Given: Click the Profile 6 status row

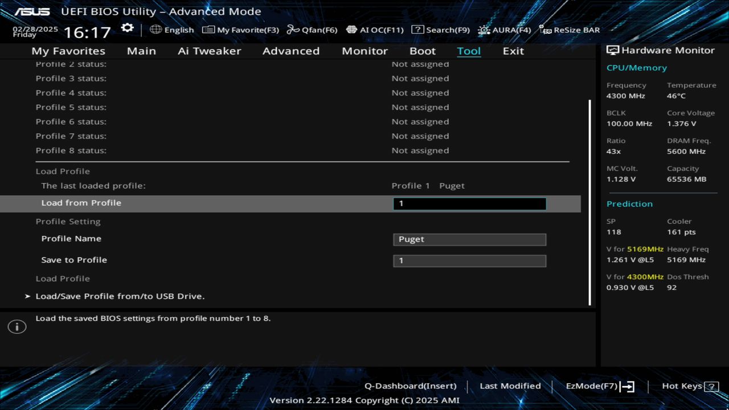Looking at the screenshot, I should tap(242, 122).
